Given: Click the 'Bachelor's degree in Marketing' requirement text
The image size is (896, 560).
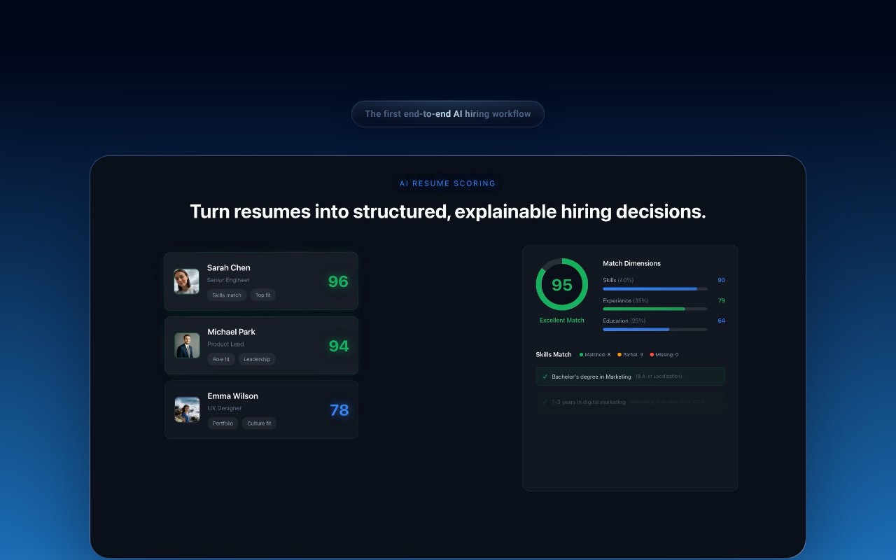Looking at the screenshot, I should click(591, 377).
